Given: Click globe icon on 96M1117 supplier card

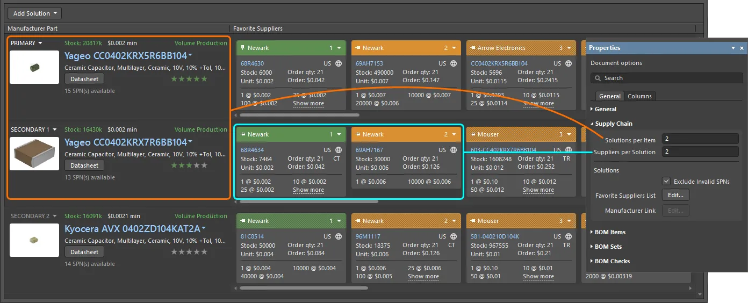Looking at the screenshot, I should point(454,236).
